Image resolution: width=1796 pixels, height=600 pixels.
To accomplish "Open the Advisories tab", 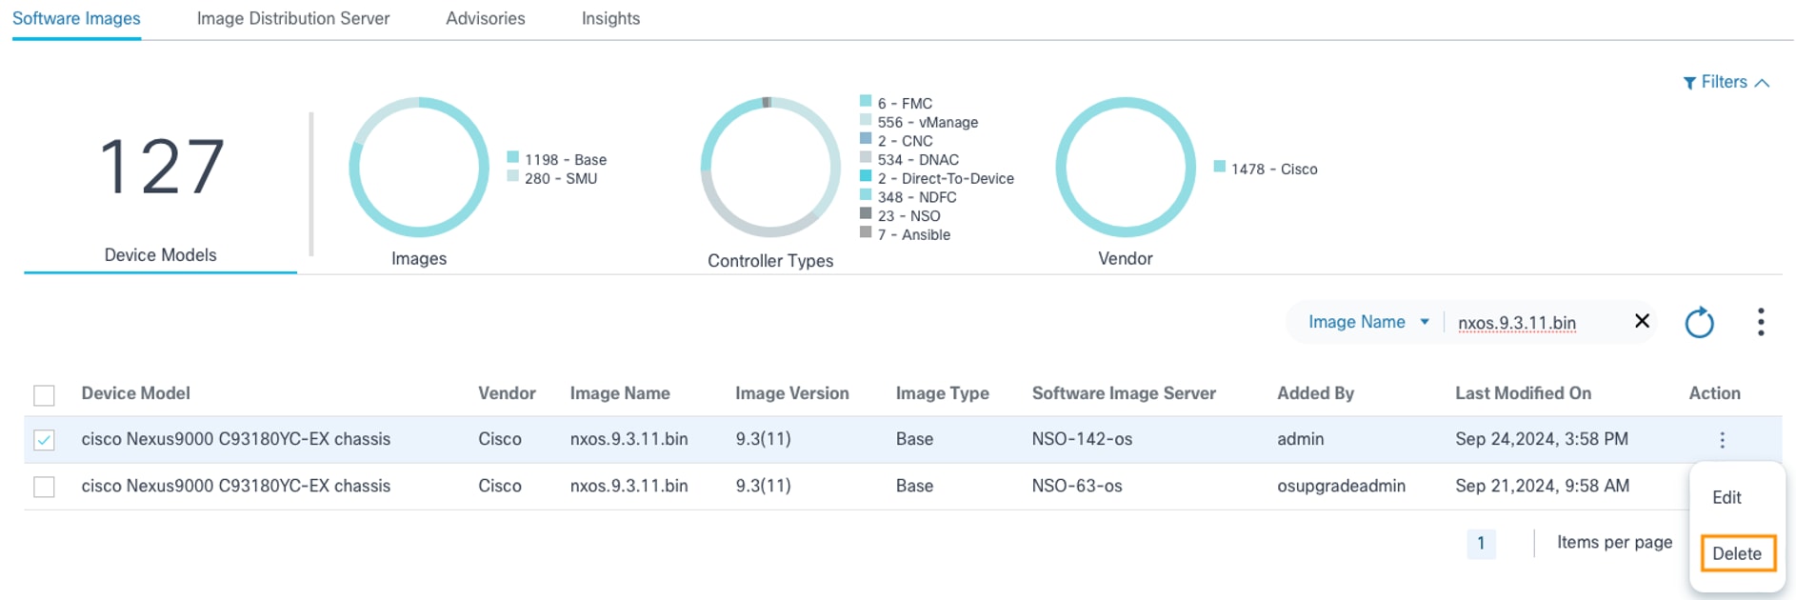I will [x=486, y=18].
